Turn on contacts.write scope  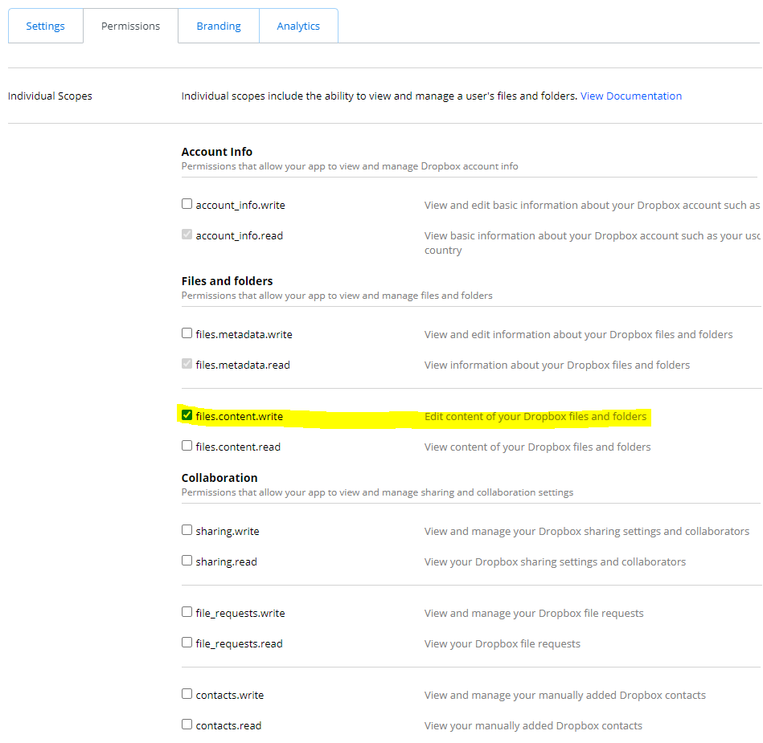tap(187, 694)
